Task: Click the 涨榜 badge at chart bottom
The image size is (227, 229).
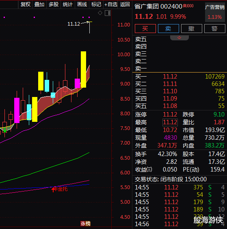Action: tap(85, 223)
